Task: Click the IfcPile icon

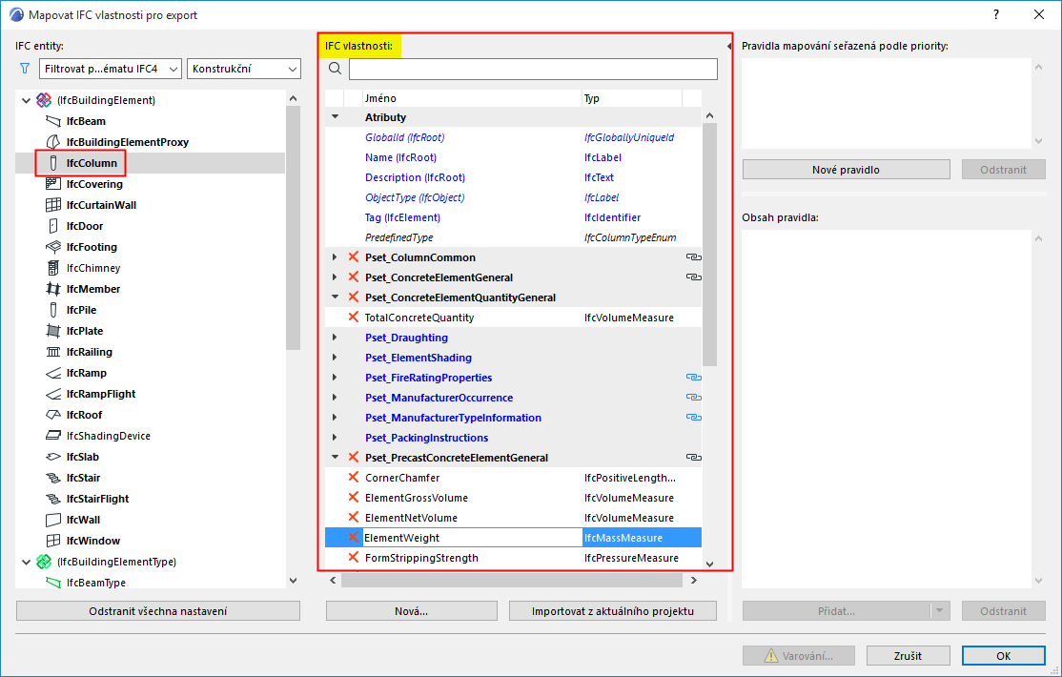Action: [52, 311]
